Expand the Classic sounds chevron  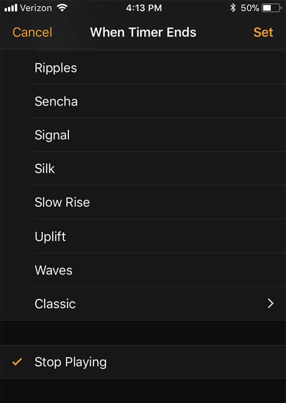click(x=270, y=304)
